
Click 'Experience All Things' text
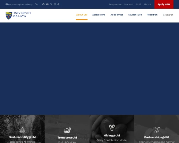[22, 142]
